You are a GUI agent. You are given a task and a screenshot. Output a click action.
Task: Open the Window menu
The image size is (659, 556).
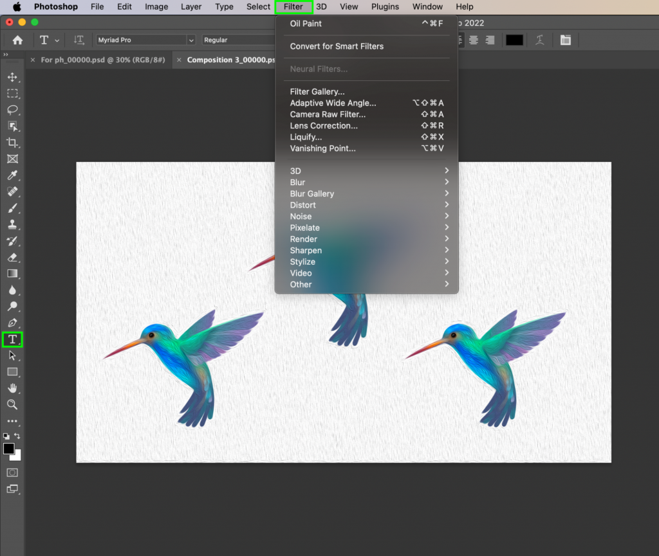pos(427,6)
